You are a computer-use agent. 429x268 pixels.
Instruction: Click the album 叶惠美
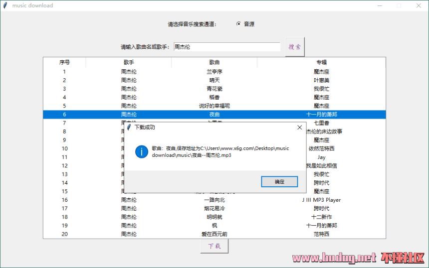click(x=321, y=80)
